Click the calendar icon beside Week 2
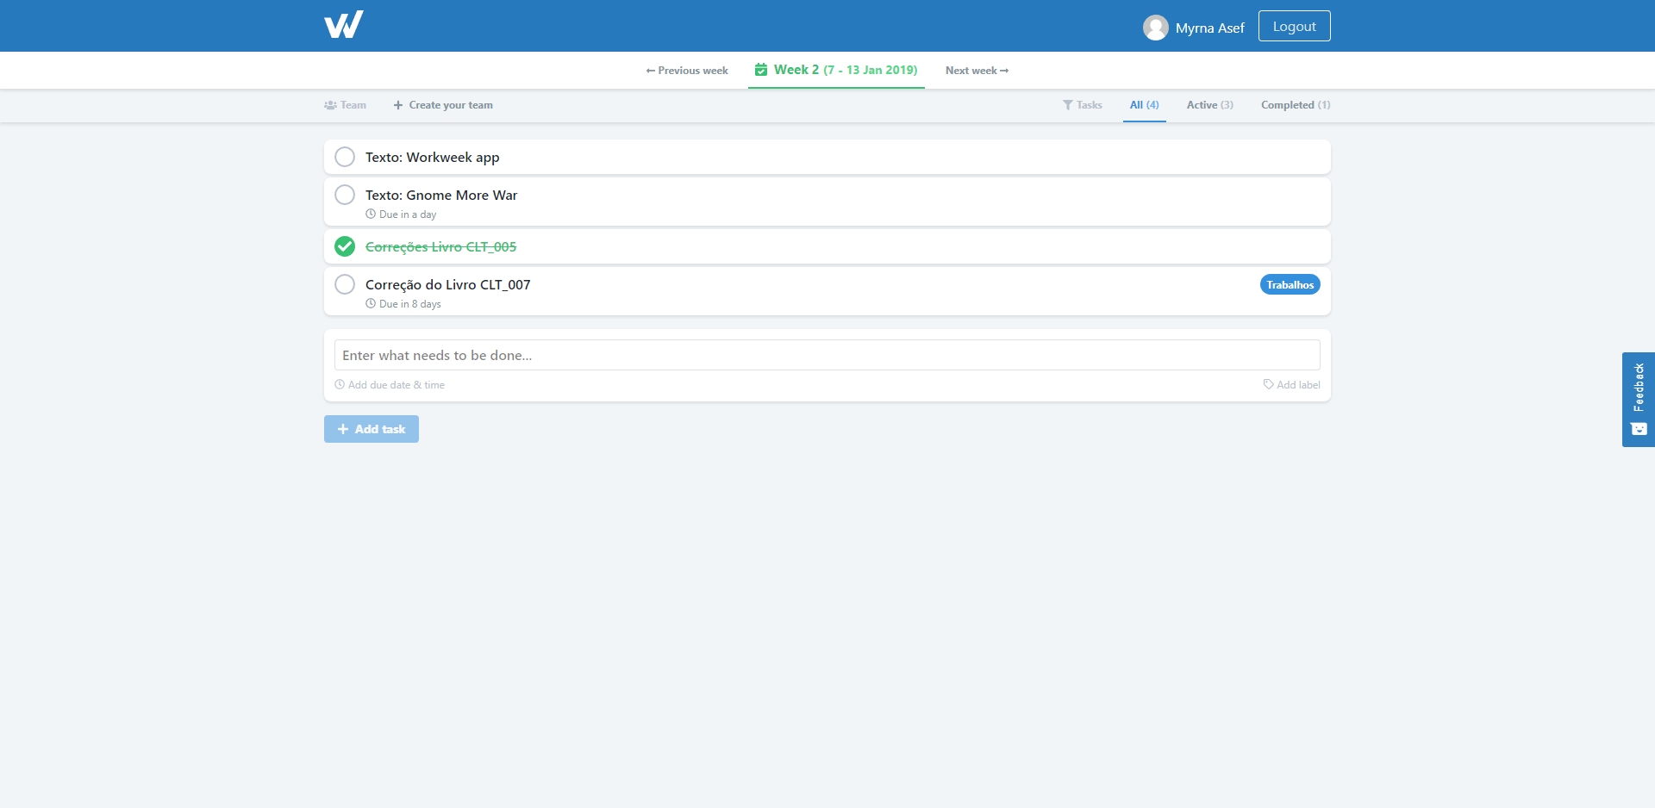This screenshot has height=808, width=1655. click(x=761, y=70)
